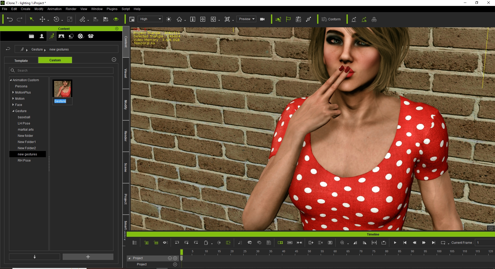Open the High quality dropdown
The height and width of the screenshot is (269, 495).
point(150,19)
